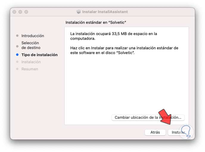Image resolution: width=205 pixels, height=152 pixels.
Task: Click the Instalación estándar en Solvetic heading
Action: pyautogui.click(x=96, y=22)
